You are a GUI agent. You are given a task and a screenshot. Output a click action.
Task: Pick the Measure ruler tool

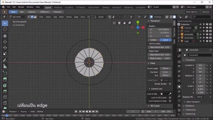coord(5,66)
